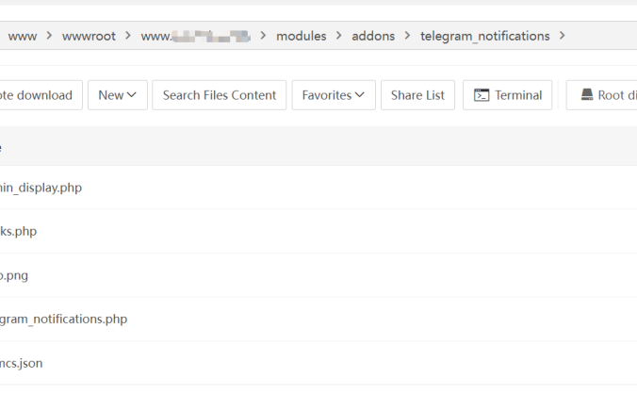Jump to the modules folder breadcrumb
This screenshot has height=394, width=637.
(301, 36)
